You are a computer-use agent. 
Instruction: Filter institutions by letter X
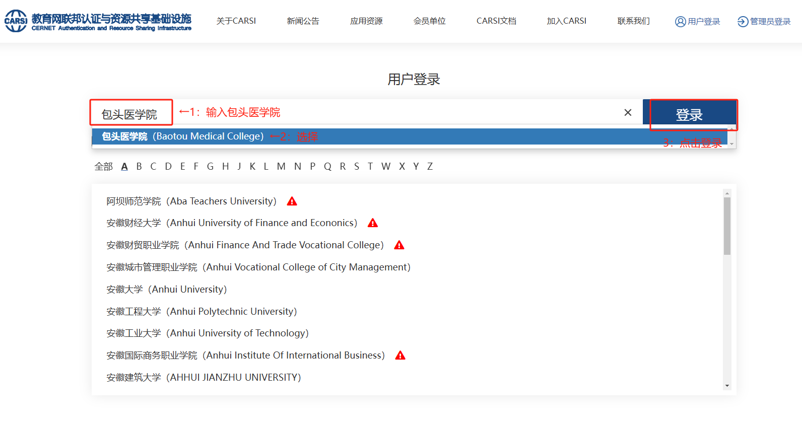[402, 167]
